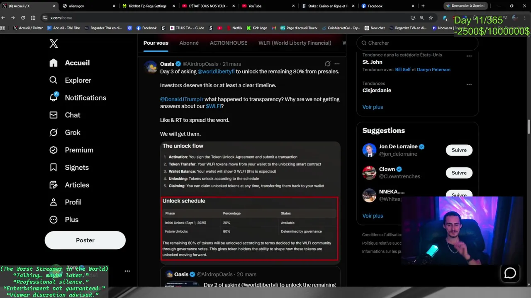
Task: Open Grok from the sidebar
Action: coord(65,132)
